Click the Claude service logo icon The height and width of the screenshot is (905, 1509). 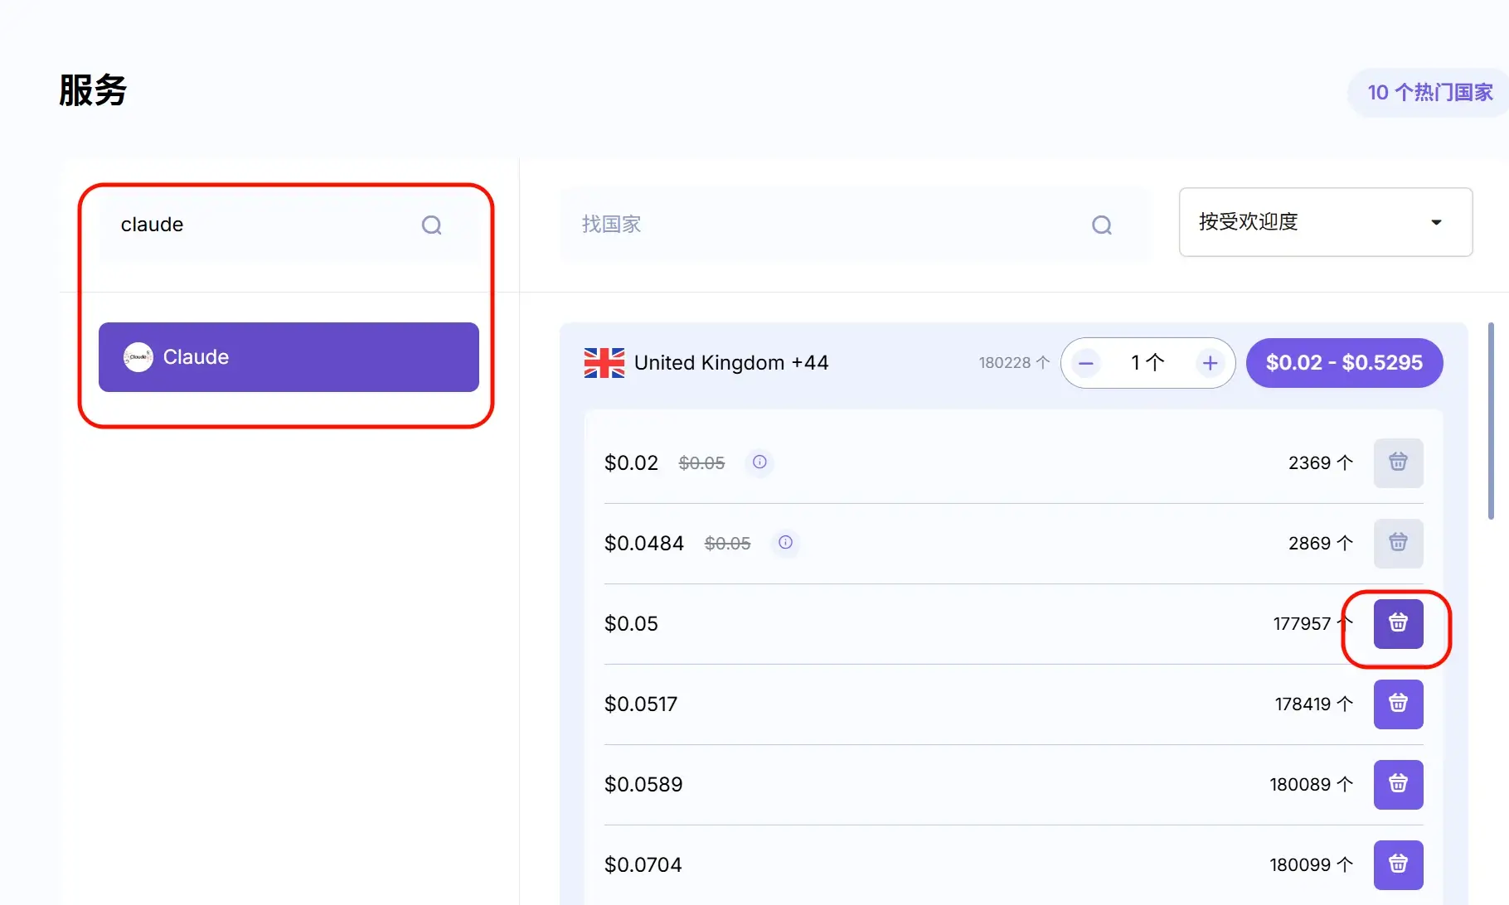138,357
